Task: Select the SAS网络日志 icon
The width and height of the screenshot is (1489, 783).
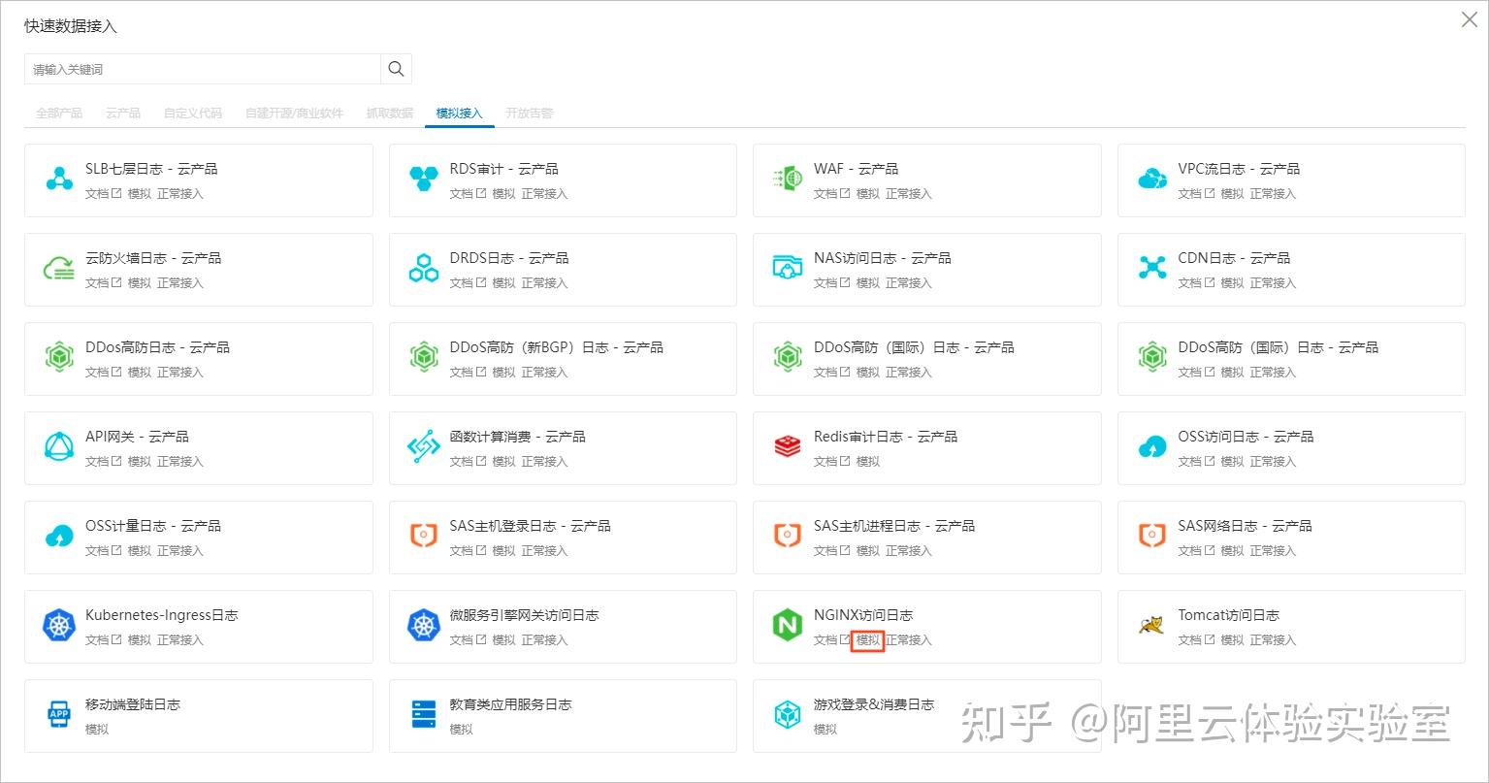Action: tap(1152, 537)
